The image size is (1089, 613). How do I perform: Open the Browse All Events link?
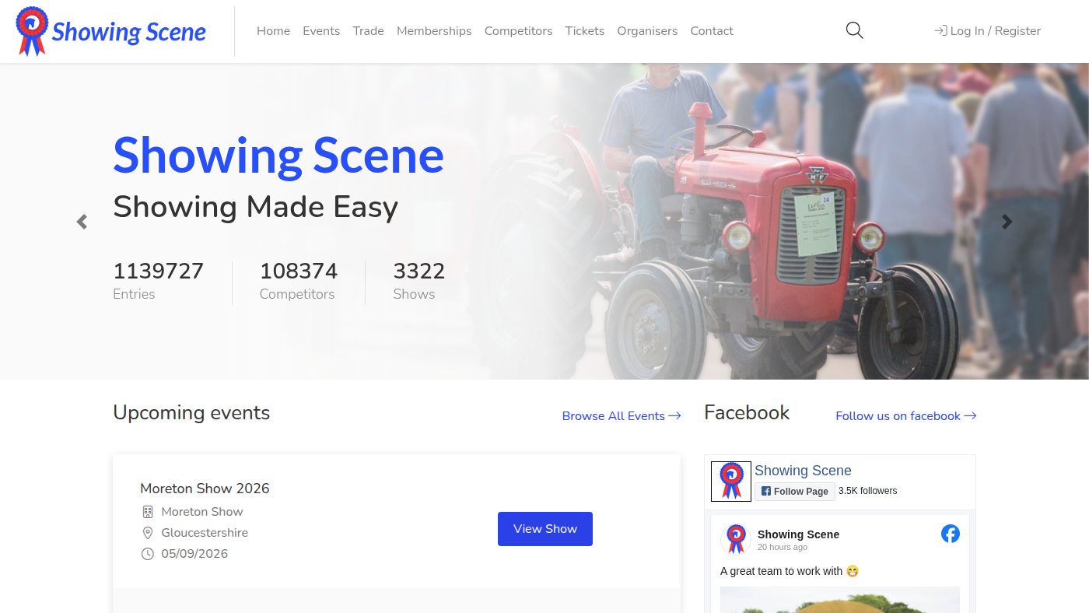click(622, 416)
